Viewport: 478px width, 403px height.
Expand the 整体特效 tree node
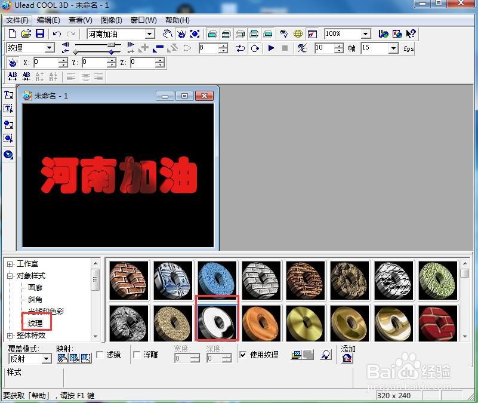click(10, 336)
